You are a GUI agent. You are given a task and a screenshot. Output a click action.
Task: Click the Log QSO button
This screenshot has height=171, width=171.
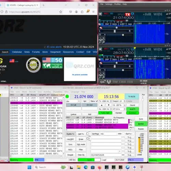click(70, 139)
